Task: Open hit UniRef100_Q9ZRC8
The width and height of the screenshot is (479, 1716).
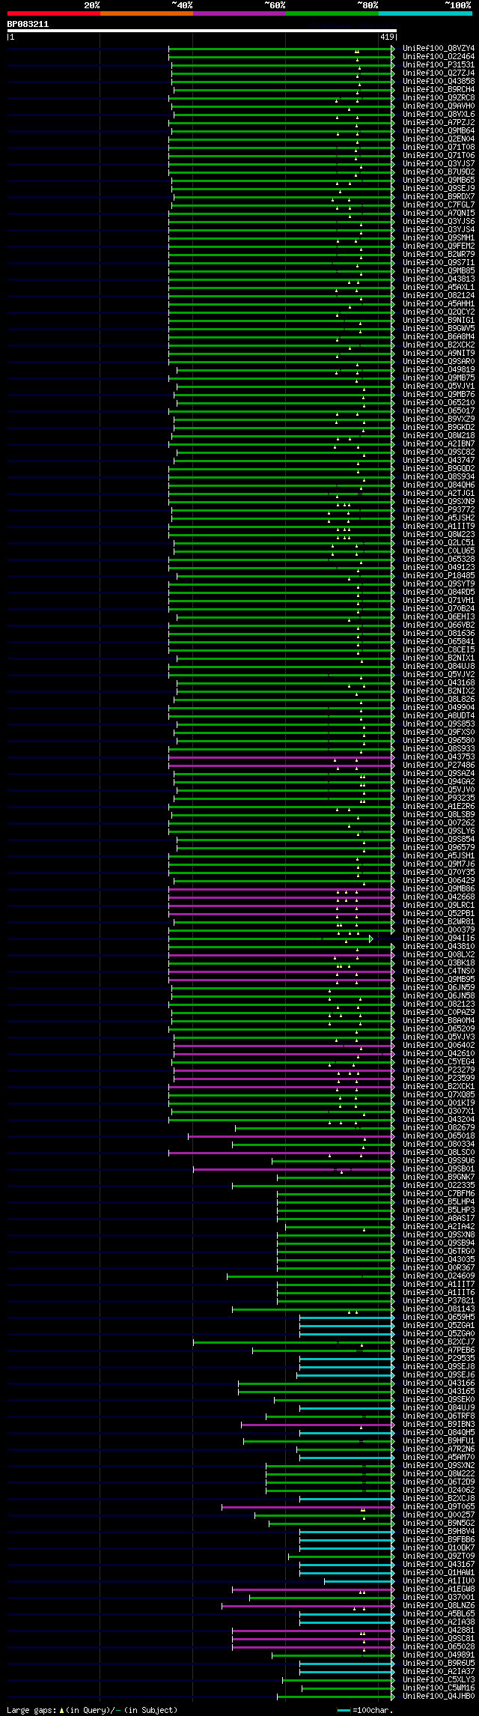Action: pos(439,98)
